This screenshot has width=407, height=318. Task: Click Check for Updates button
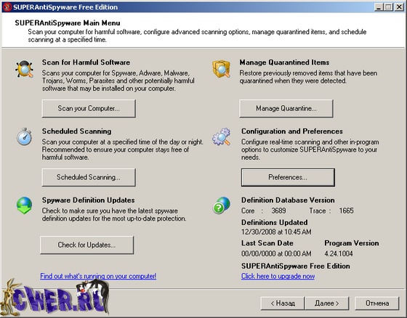click(87, 245)
